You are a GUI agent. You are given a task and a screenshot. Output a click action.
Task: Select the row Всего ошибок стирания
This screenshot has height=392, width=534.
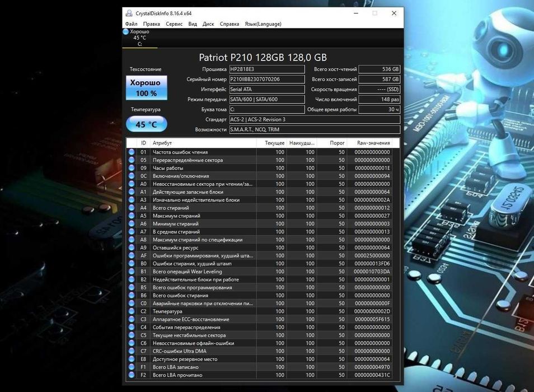point(259,295)
